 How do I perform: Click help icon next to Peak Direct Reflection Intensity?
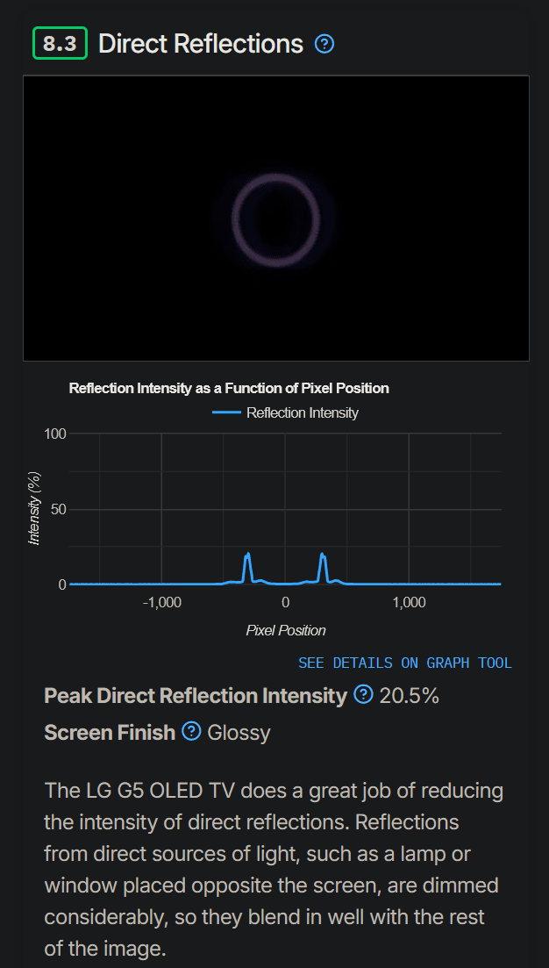click(363, 696)
